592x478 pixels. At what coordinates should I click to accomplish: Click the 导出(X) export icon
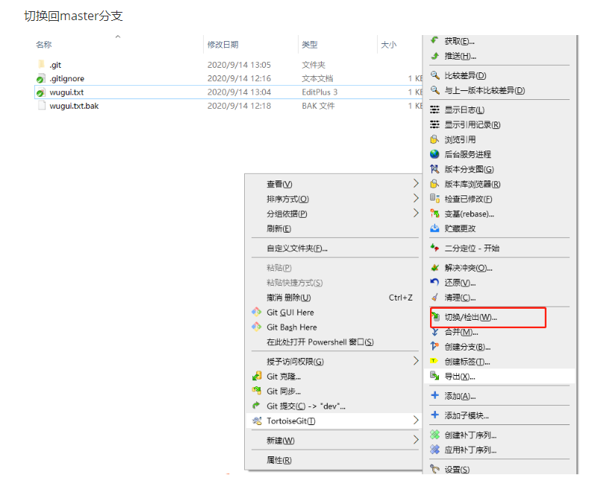[434, 376]
